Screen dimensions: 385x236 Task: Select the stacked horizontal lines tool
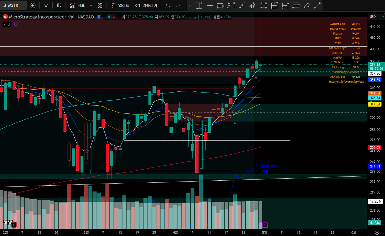(296, 5)
